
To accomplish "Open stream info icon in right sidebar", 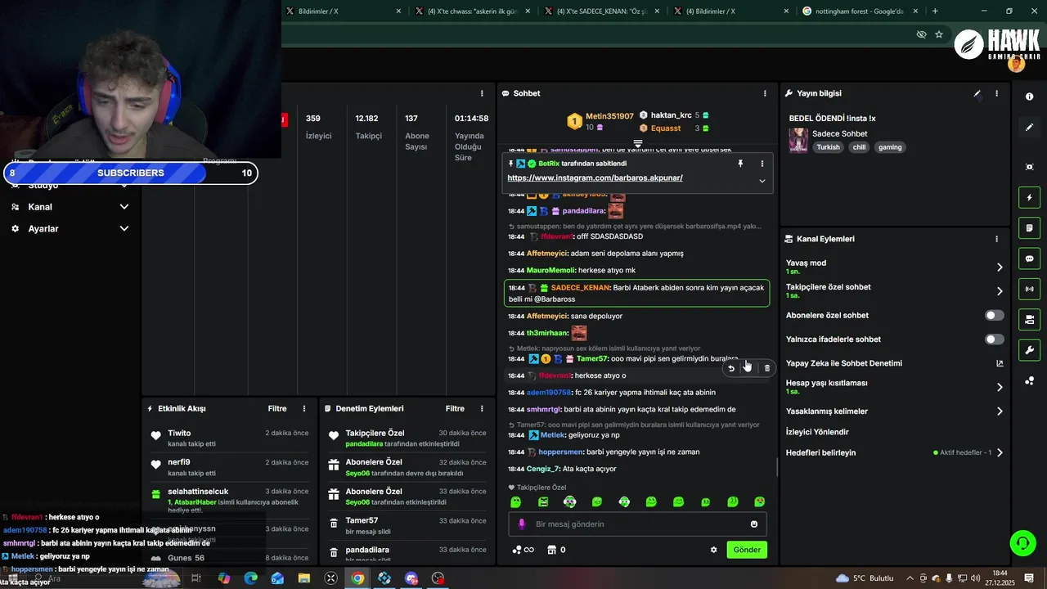I will coord(1029,97).
